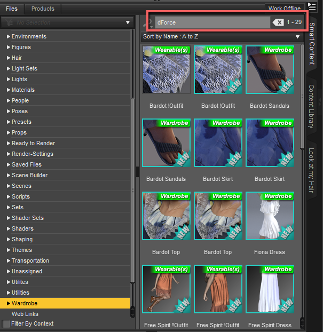Select the Props category

tap(19, 132)
